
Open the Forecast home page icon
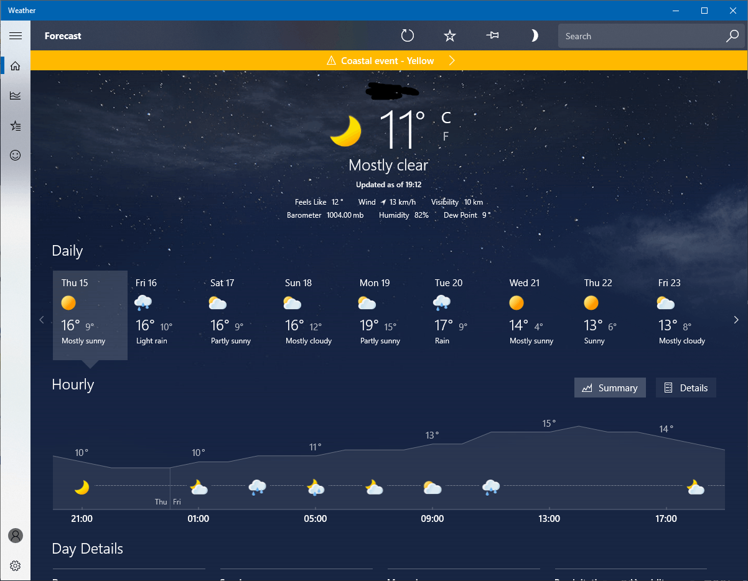pos(16,65)
